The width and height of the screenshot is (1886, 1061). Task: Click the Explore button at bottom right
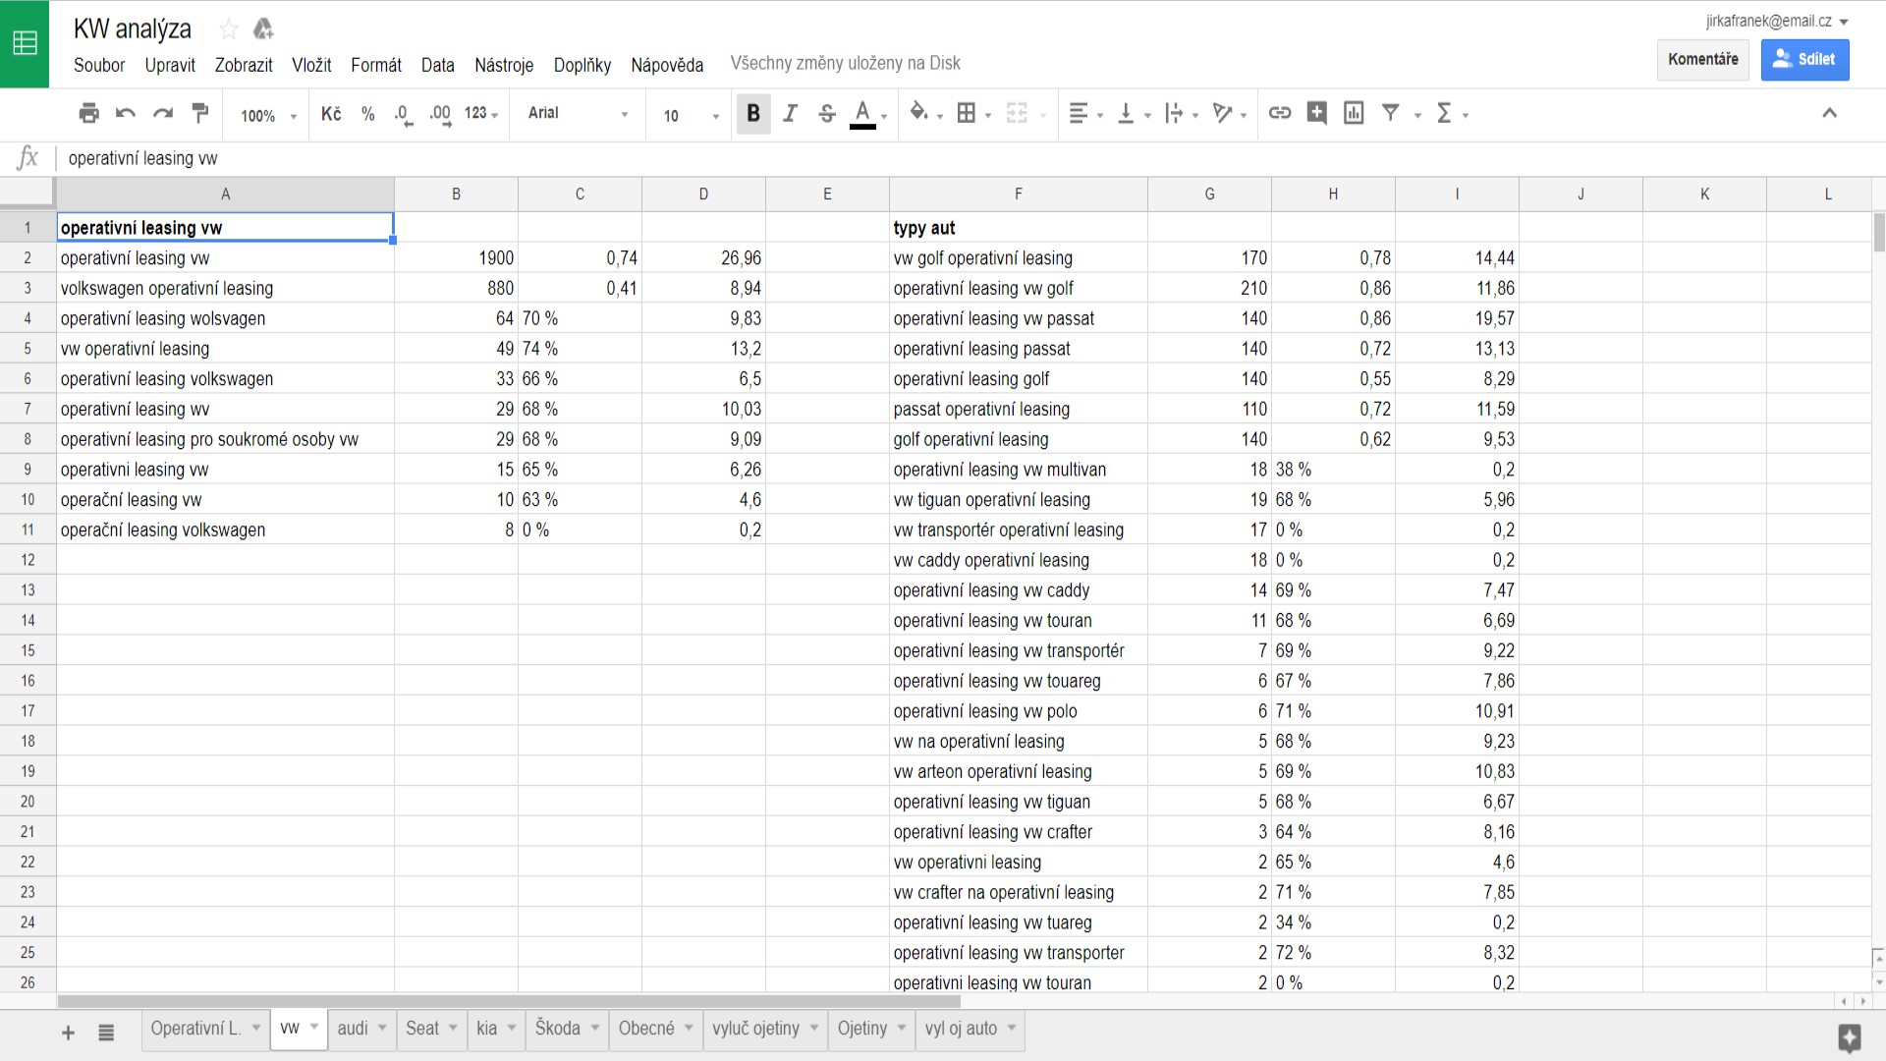point(1850,1037)
